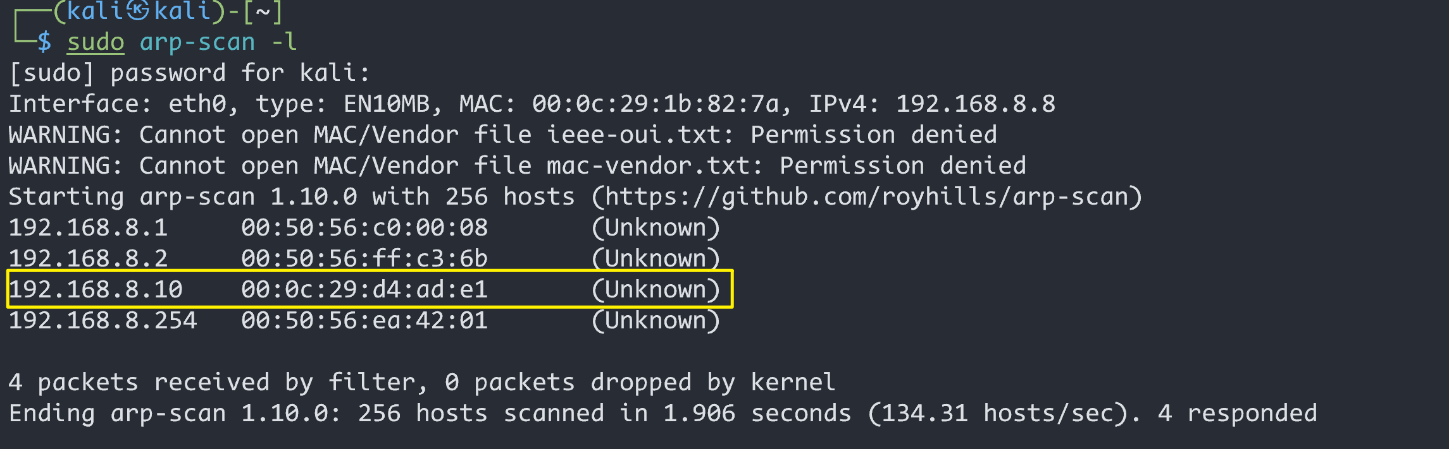Click MAC address 00:0c:29:d4:ad:e1
Image resolution: width=1449 pixels, height=449 pixels.
(364, 290)
